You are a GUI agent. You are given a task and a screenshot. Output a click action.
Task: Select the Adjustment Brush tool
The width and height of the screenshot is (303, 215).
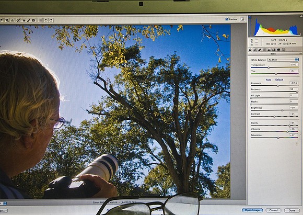pyautogui.click(x=28, y=20)
